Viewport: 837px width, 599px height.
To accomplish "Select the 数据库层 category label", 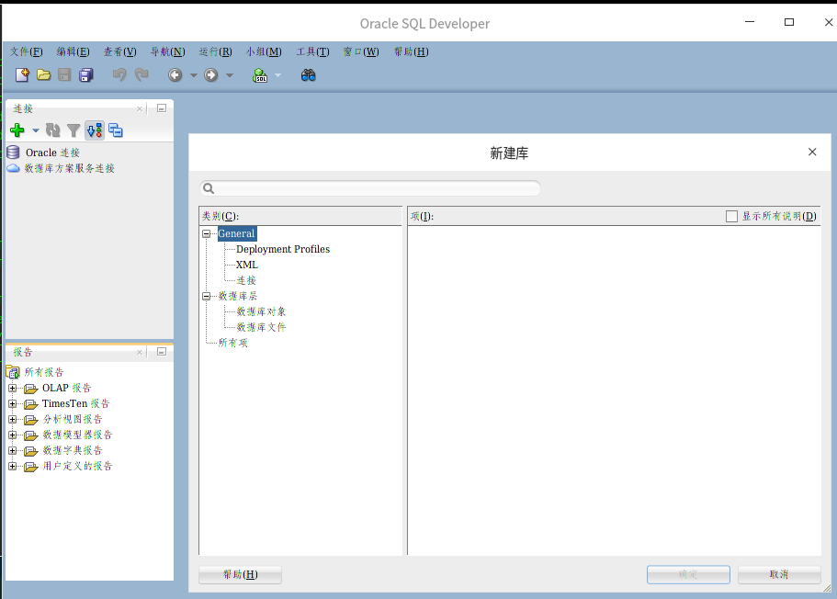I will pos(238,297).
